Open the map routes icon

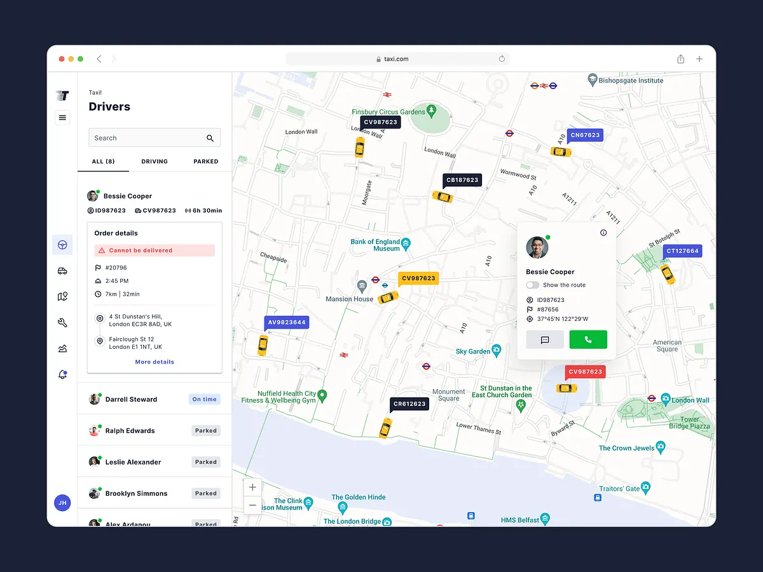(62, 296)
